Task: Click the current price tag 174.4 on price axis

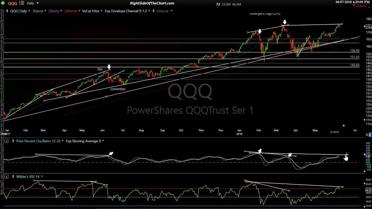Action: [369, 27]
